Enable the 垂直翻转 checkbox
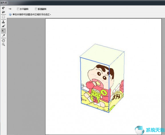The image size is (165, 135). (x=36, y=9)
